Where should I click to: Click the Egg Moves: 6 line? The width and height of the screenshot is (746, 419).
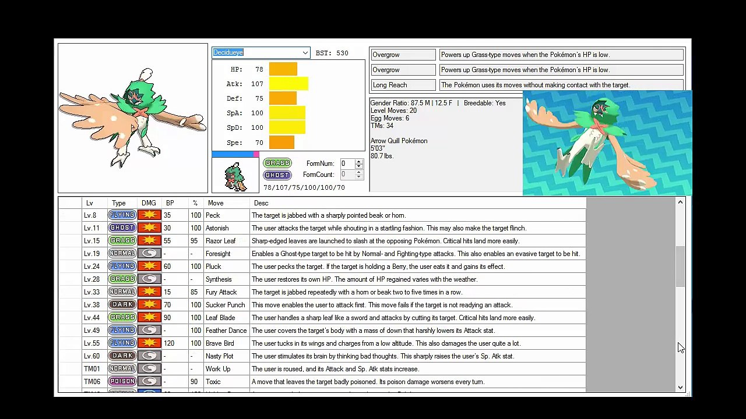(390, 118)
